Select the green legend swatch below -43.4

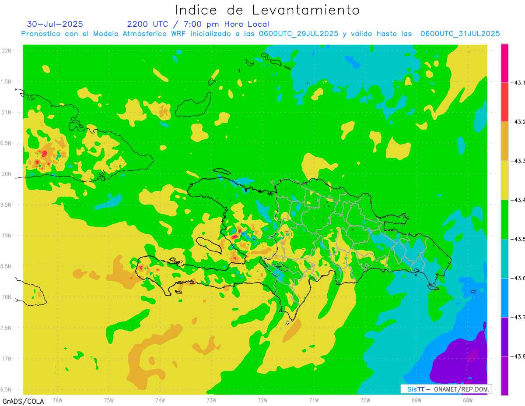(504, 219)
